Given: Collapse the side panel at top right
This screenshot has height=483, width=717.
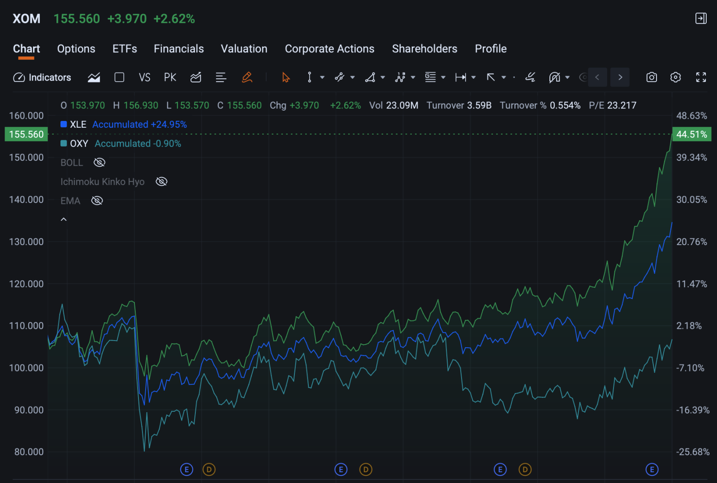Looking at the screenshot, I should (x=701, y=18).
